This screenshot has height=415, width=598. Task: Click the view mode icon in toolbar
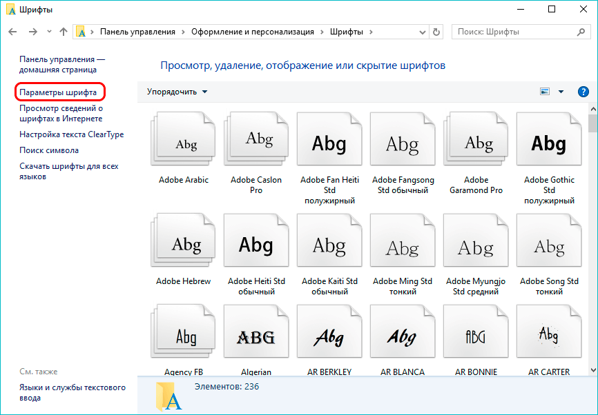[545, 92]
